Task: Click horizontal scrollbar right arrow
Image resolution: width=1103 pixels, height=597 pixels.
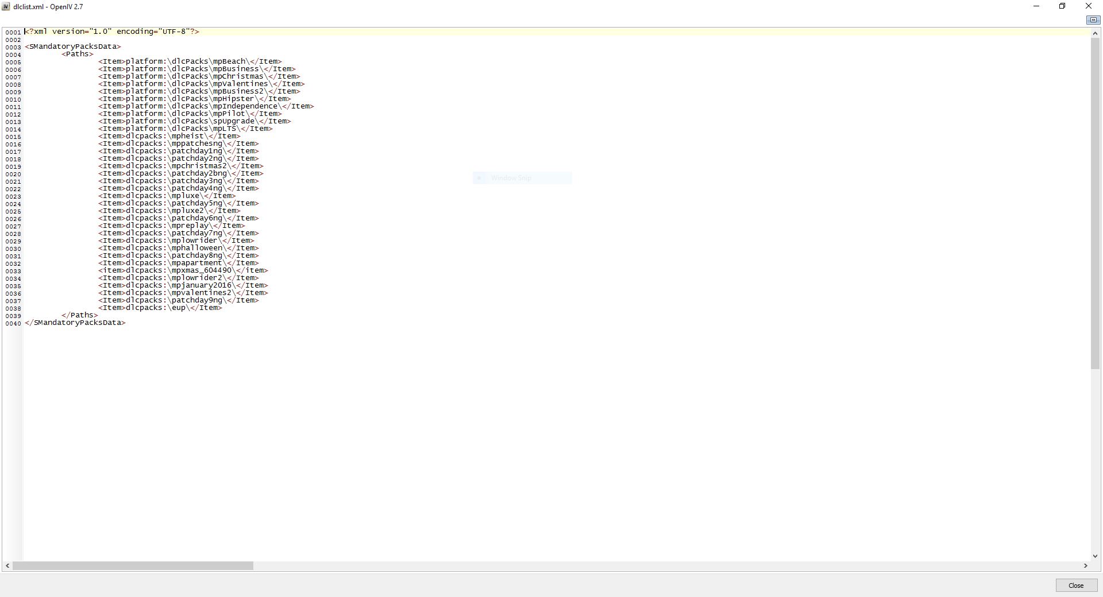Action: coord(1085,565)
